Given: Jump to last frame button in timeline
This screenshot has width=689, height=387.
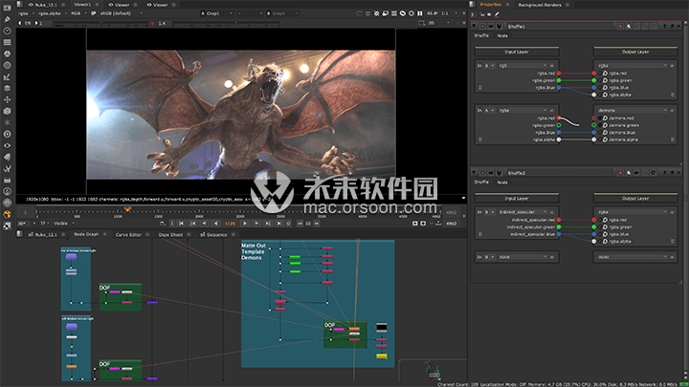Looking at the screenshot, I should pos(278,224).
